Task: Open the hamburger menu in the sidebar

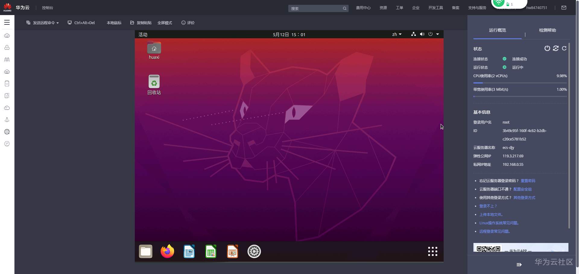Action: pos(7,22)
